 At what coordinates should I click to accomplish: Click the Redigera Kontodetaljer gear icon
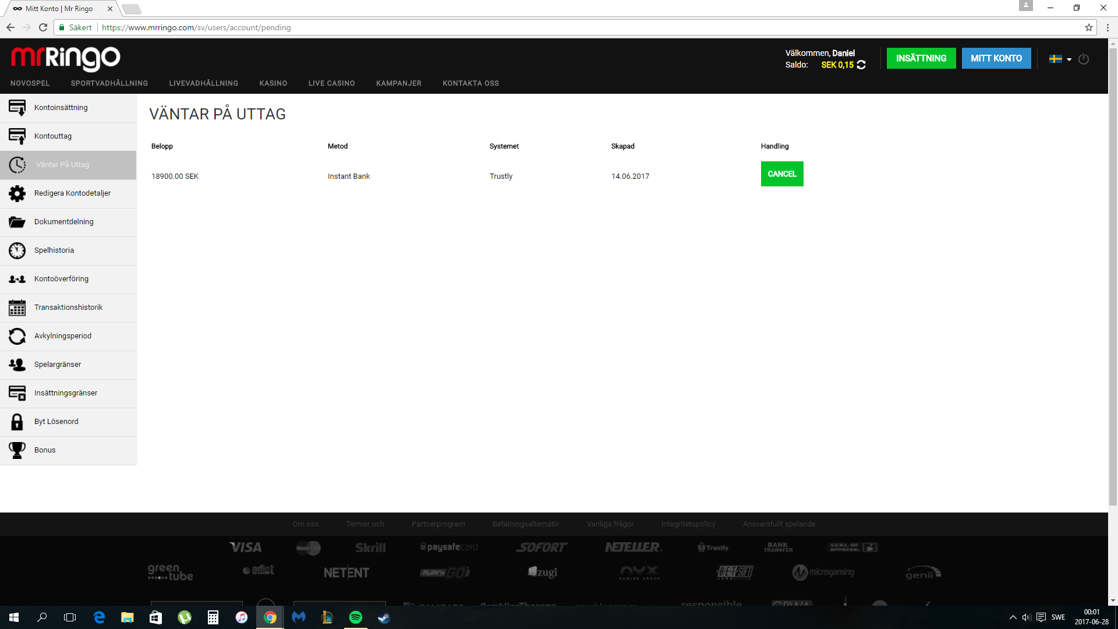(17, 193)
